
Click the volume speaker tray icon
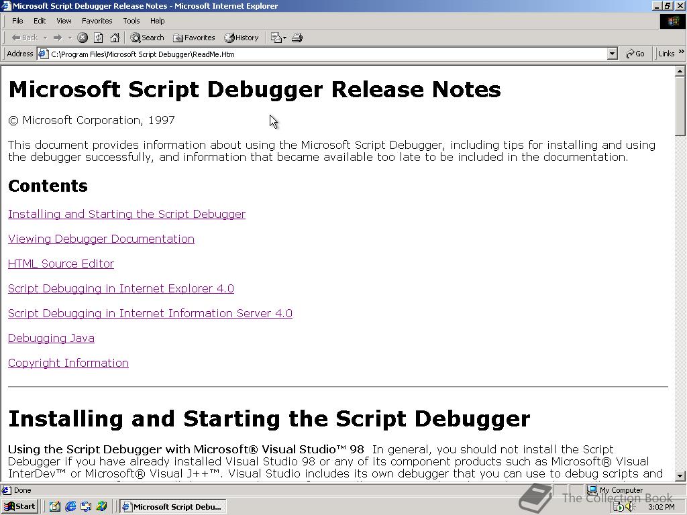point(631,507)
